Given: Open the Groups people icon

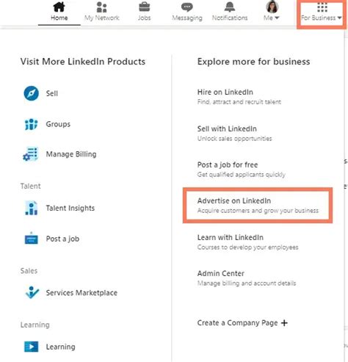Looking at the screenshot, I should tap(31, 124).
